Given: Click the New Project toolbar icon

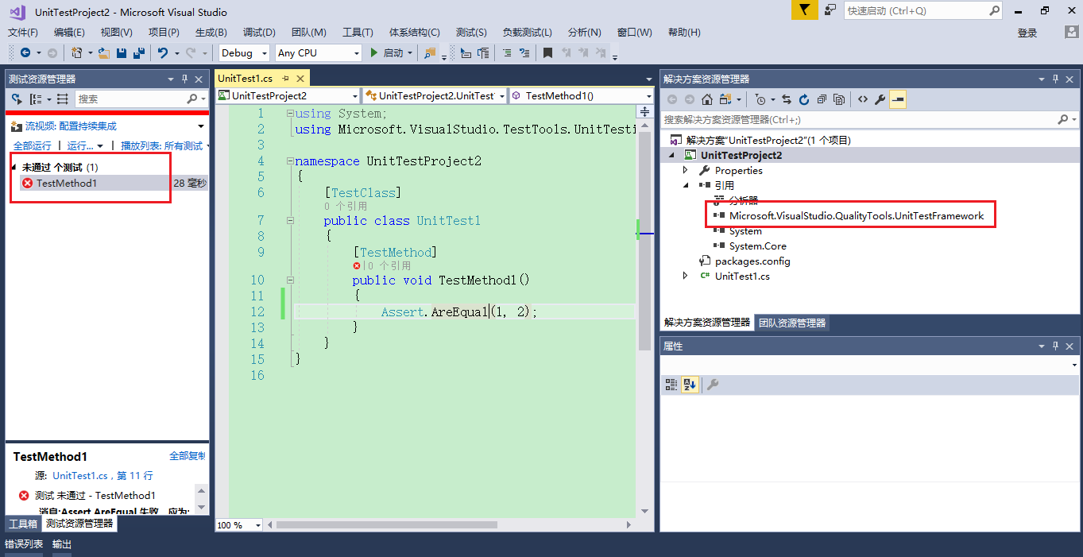Looking at the screenshot, I should click(77, 52).
